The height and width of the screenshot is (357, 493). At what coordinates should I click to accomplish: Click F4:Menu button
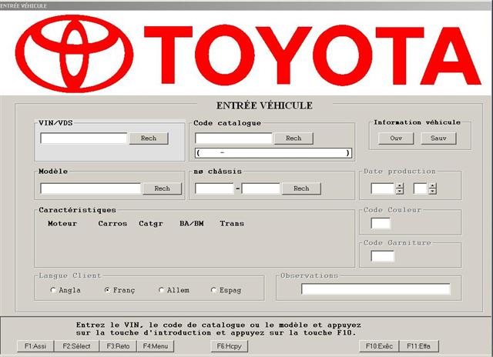(156, 346)
